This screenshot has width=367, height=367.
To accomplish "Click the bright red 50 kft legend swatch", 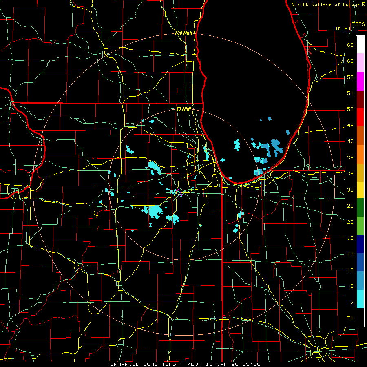I will pyautogui.click(x=360, y=117).
